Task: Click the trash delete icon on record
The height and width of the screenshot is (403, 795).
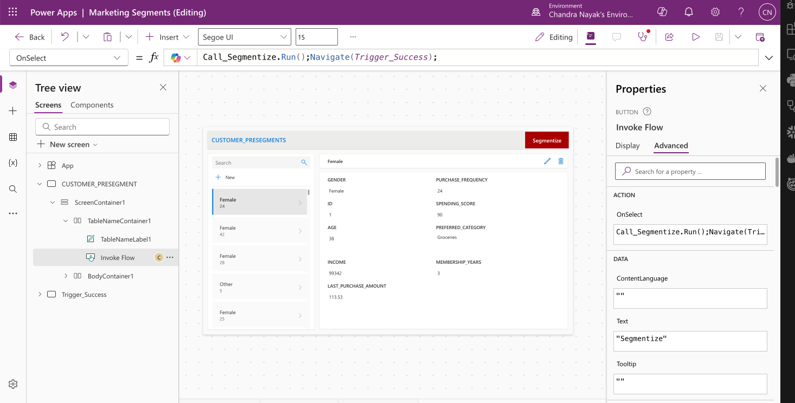Action: click(561, 161)
